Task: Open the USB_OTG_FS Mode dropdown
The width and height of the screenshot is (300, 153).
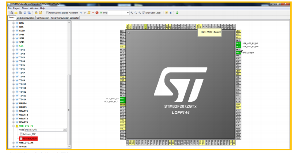Action: (65, 130)
